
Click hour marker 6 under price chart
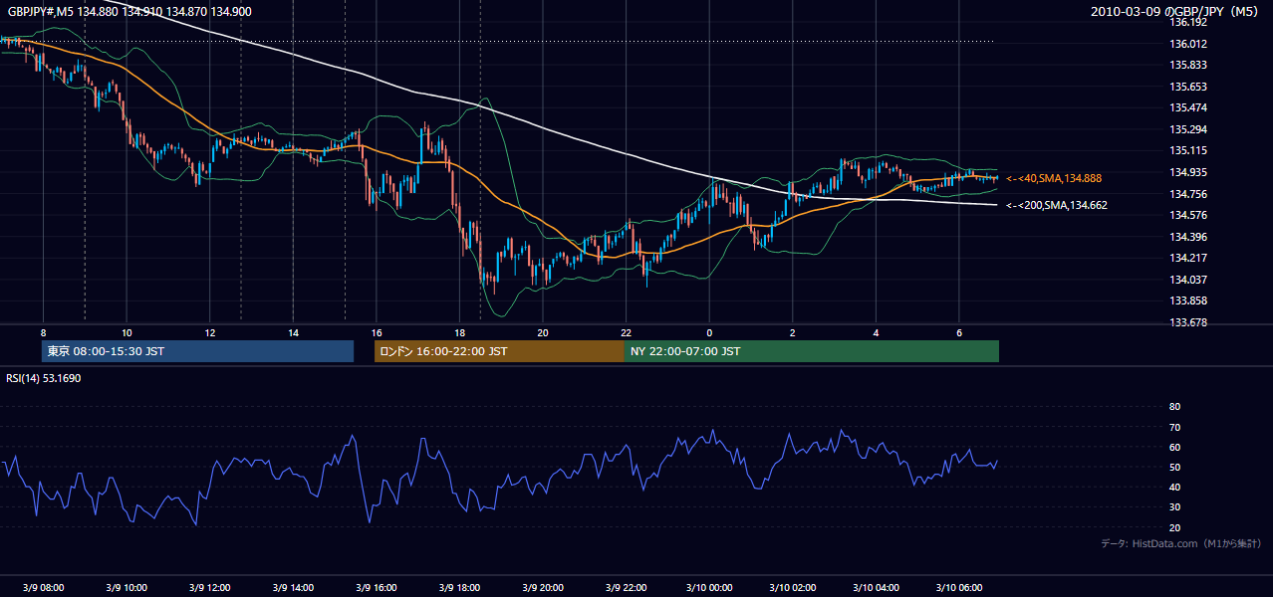(x=958, y=332)
